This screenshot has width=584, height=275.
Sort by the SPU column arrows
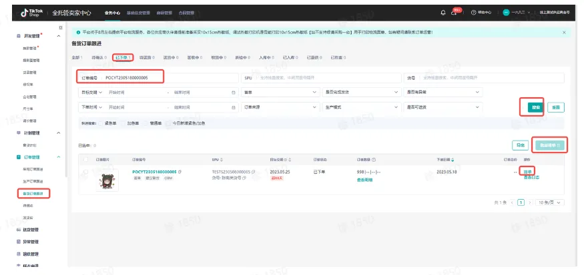221,160
